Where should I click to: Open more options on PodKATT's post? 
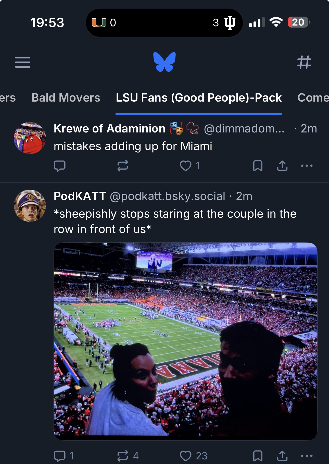tap(307, 456)
